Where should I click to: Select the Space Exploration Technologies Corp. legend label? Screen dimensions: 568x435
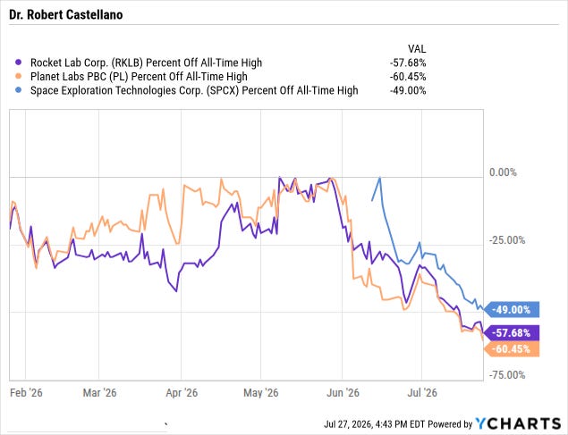194,90
